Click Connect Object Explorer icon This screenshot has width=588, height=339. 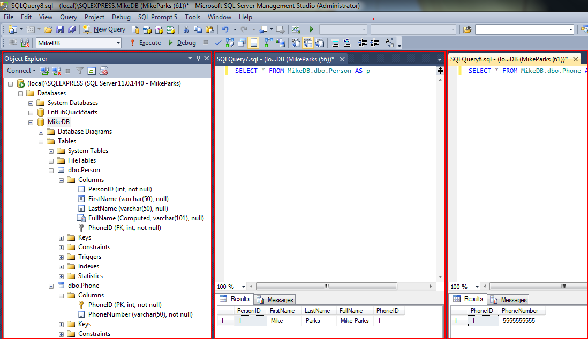point(44,71)
